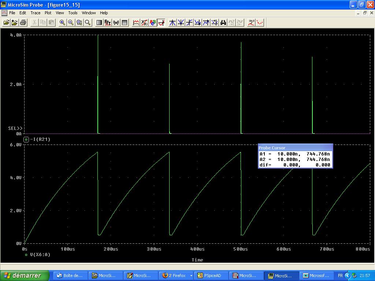Open the Tools menu
Viewport: 375px width, 281px height.
(x=73, y=13)
